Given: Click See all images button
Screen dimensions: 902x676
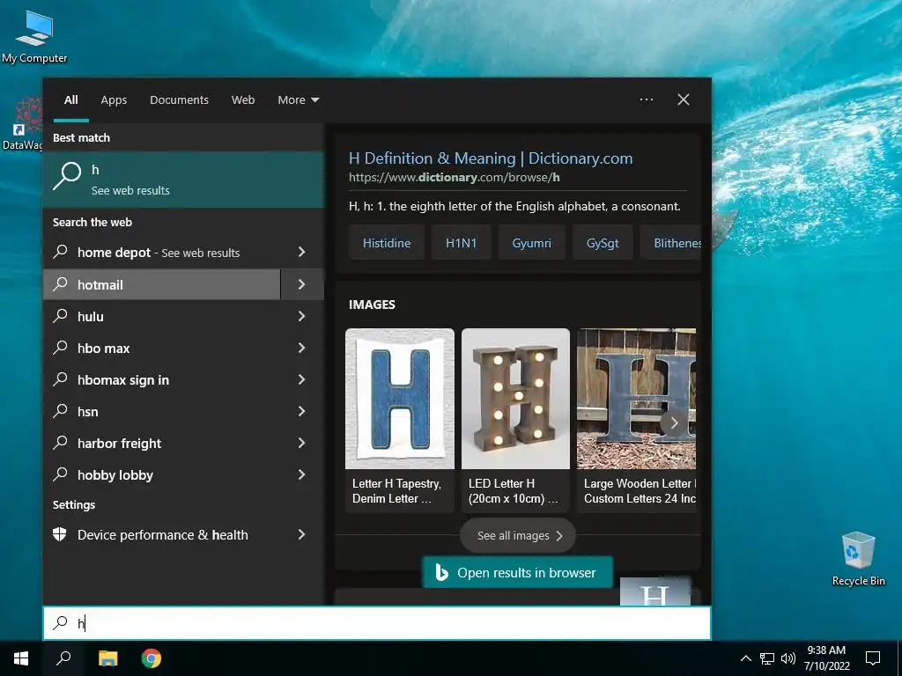Looking at the screenshot, I should 518,536.
